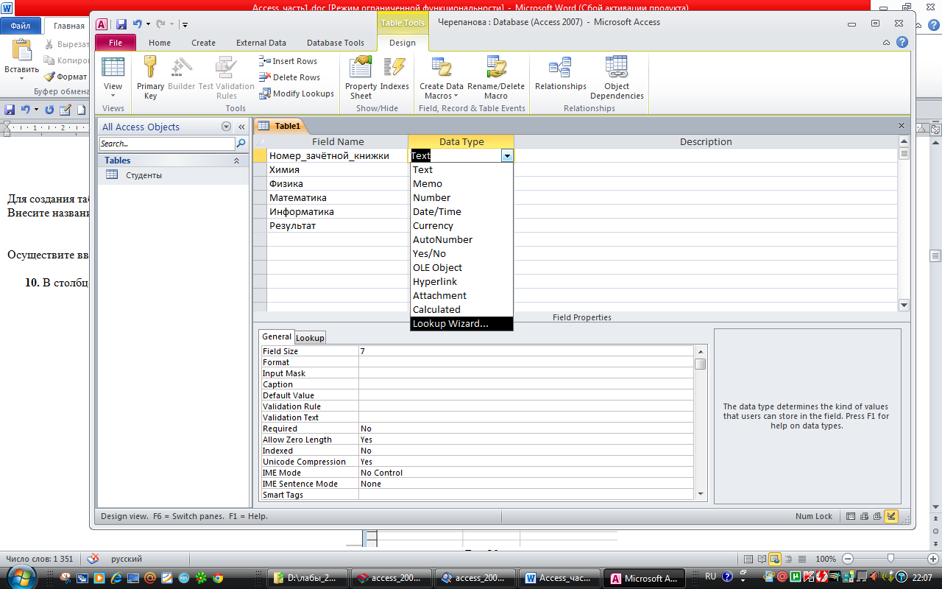Adjust the Word zoom slider handle

pos(890,559)
